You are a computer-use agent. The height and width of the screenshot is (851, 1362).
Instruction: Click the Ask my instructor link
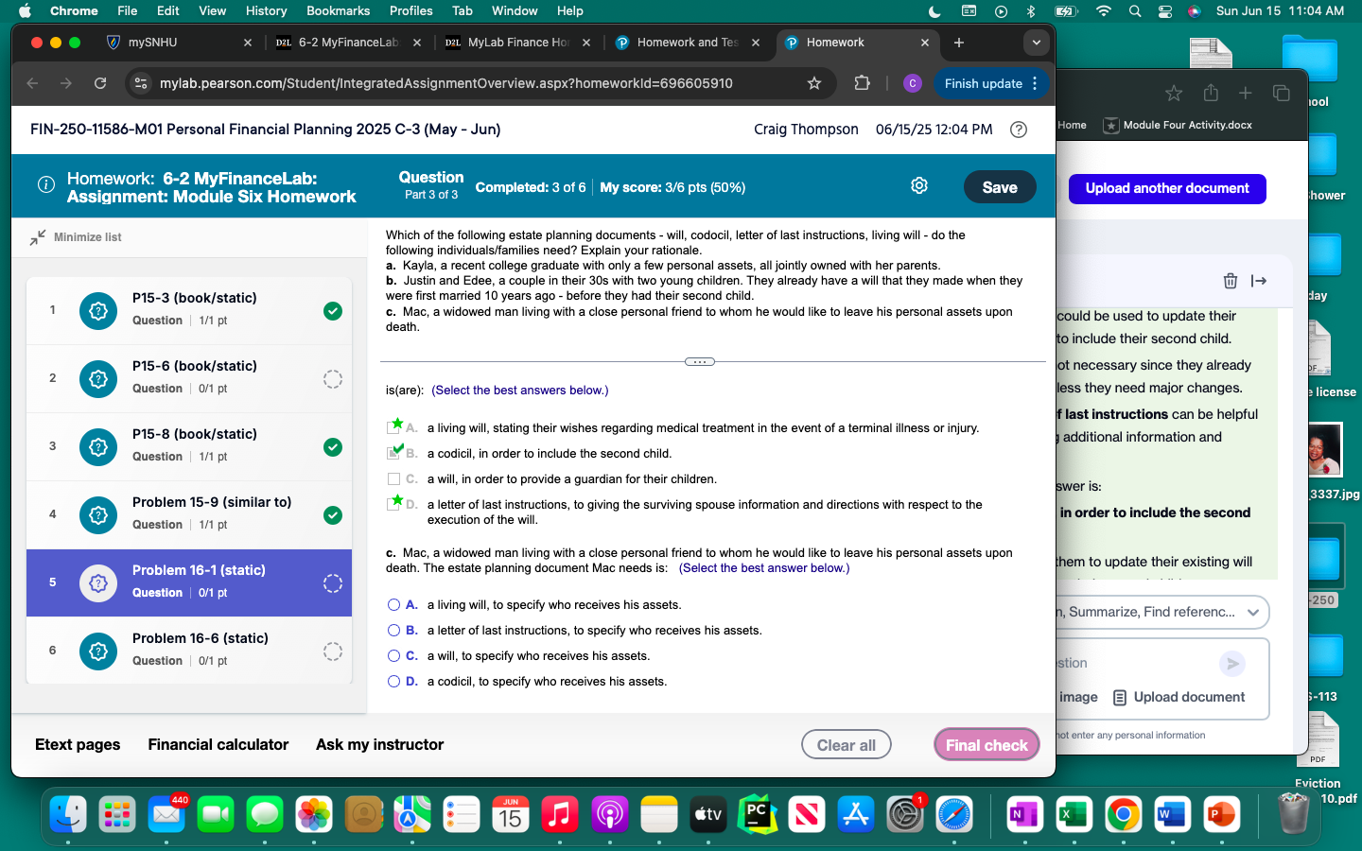point(378,744)
